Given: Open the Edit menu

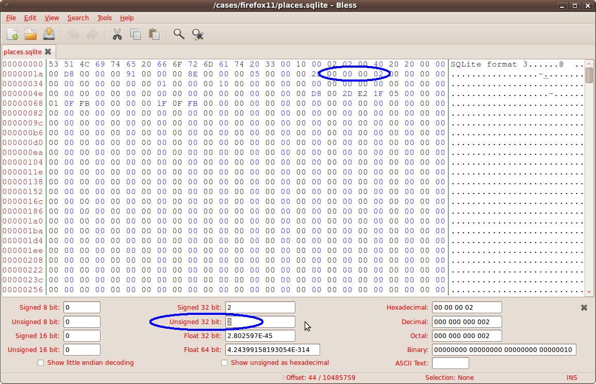Looking at the screenshot, I should [x=30, y=18].
